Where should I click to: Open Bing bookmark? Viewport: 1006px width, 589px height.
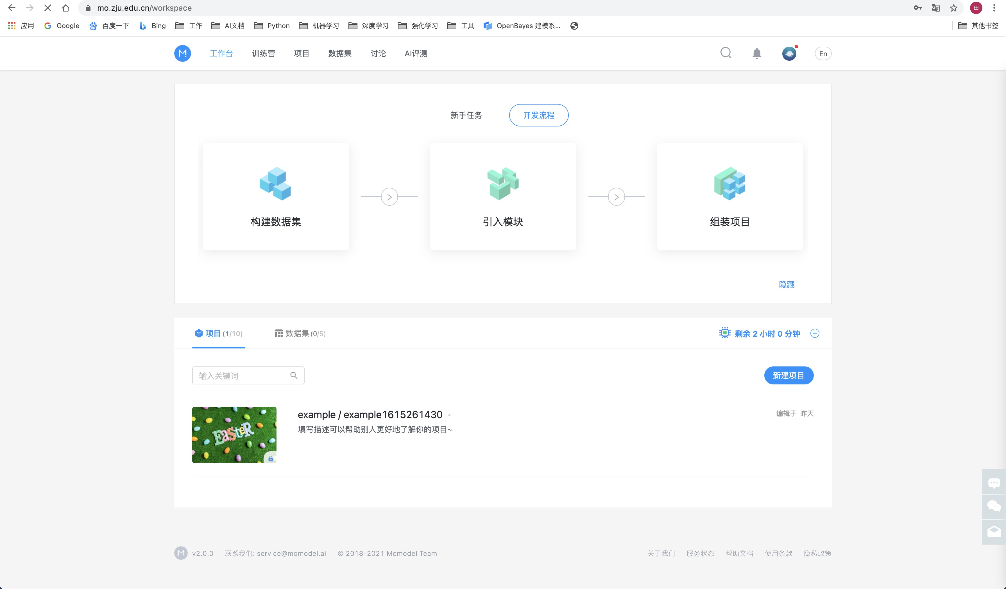coord(153,26)
